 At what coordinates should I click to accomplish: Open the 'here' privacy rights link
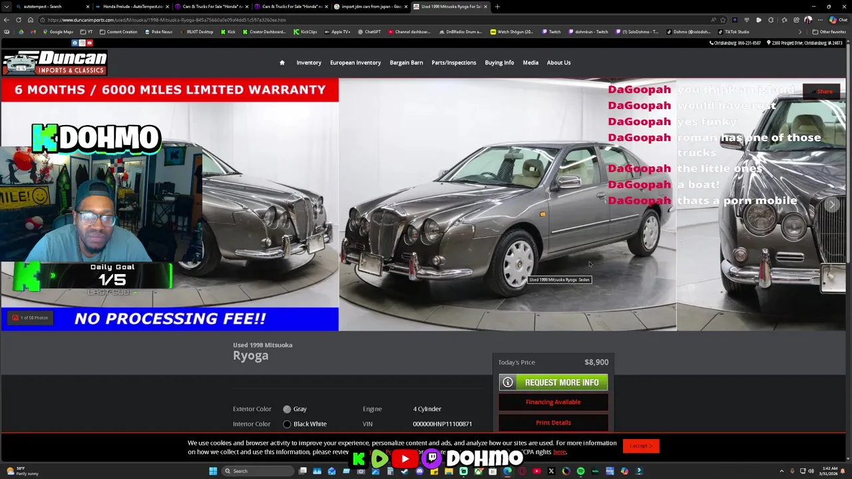pos(559,452)
